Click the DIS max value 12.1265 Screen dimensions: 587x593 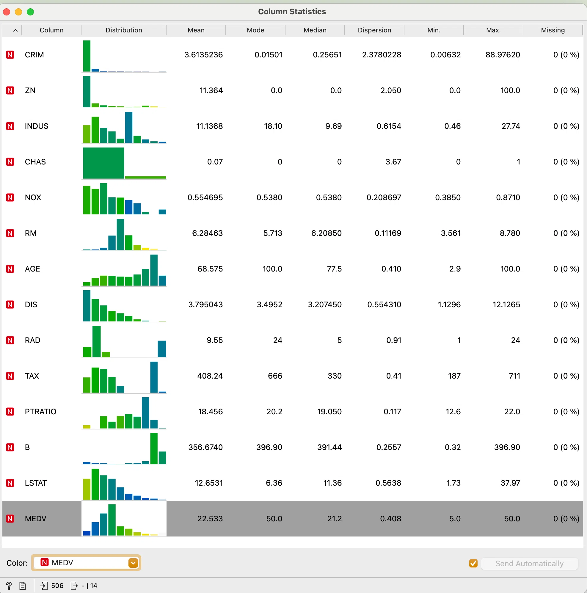tap(506, 305)
